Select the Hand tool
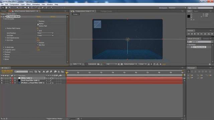Image resolution: width=214 pixels, height=120 pixels. tap(6, 8)
